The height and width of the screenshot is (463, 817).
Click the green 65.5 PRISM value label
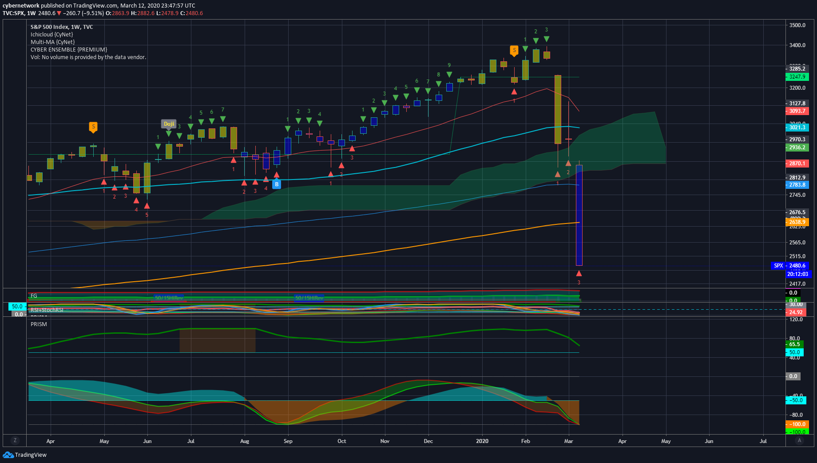coord(794,344)
